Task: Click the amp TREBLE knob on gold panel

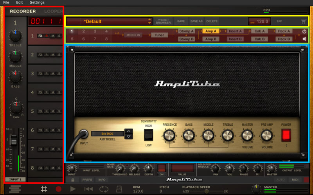Action: click(x=228, y=135)
